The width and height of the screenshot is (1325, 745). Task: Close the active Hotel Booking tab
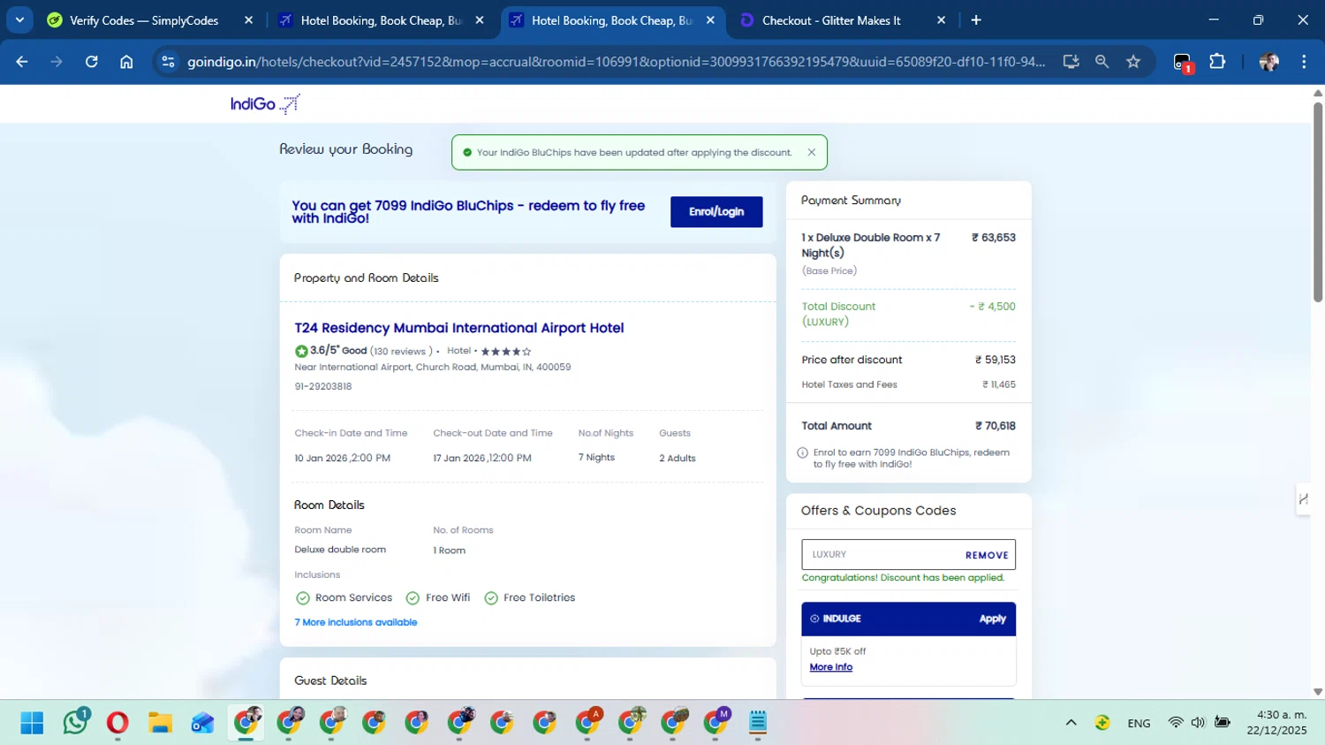click(x=710, y=20)
